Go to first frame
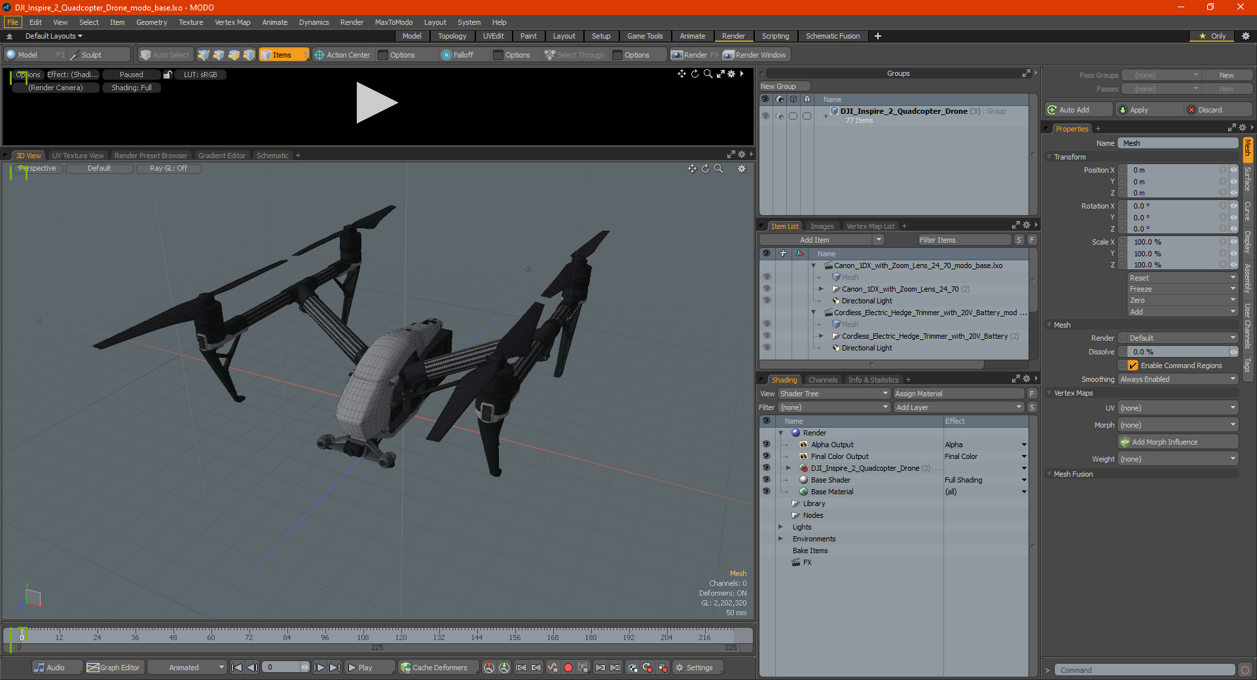1257x680 pixels. 237,668
